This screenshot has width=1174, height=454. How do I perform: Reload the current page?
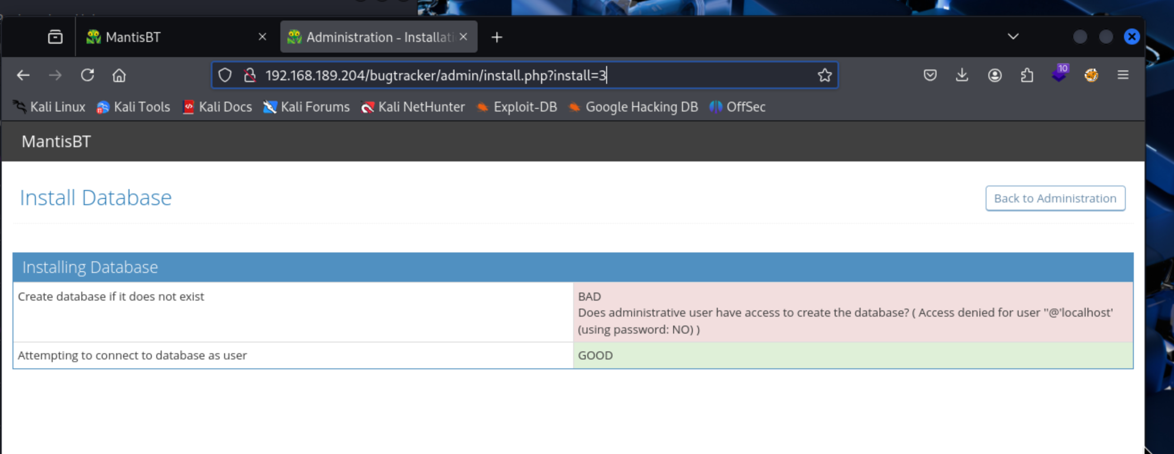(87, 75)
